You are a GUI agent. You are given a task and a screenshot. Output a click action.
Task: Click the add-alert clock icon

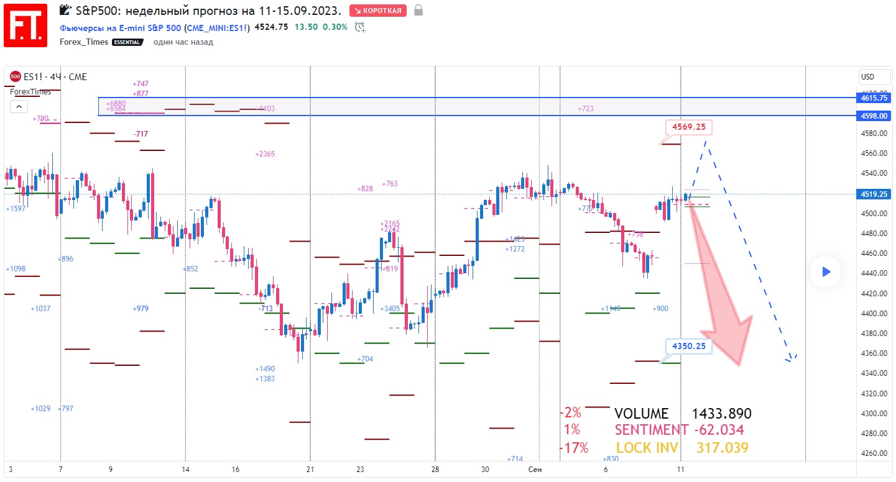(x=359, y=27)
